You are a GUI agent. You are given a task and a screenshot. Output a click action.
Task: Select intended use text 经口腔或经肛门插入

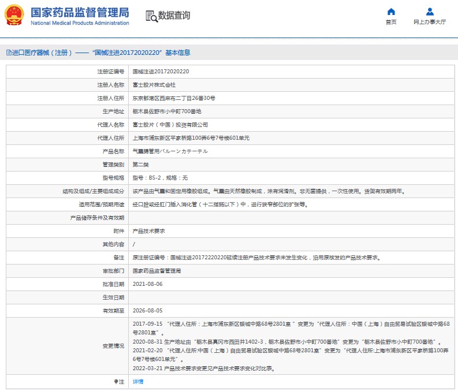[x=220, y=204]
